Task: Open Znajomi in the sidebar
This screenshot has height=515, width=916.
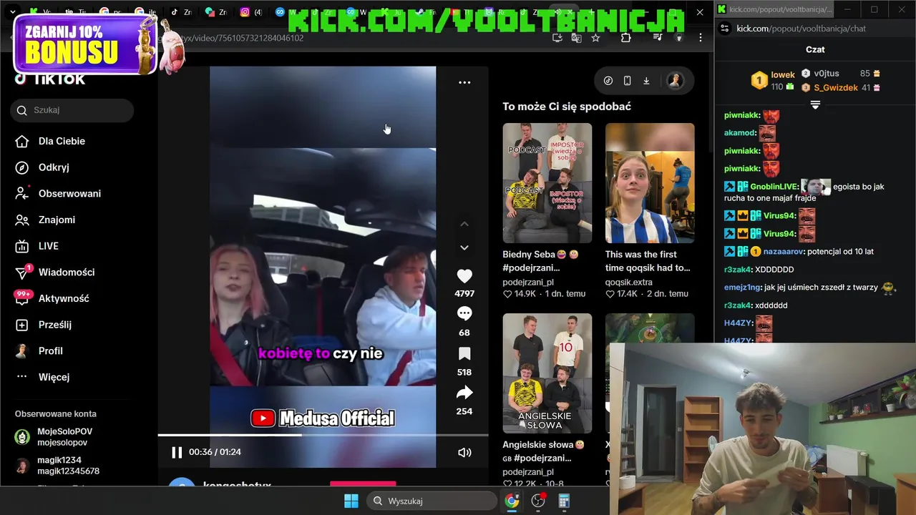Action: pyautogui.click(x=57, y=220)
